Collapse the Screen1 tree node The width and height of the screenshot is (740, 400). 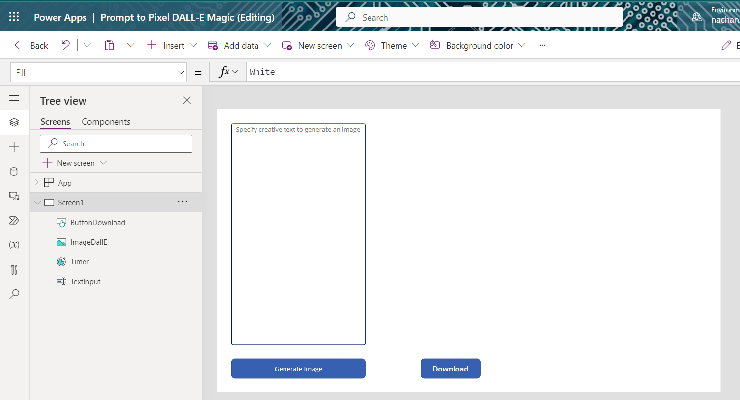(x=37, y=202)
